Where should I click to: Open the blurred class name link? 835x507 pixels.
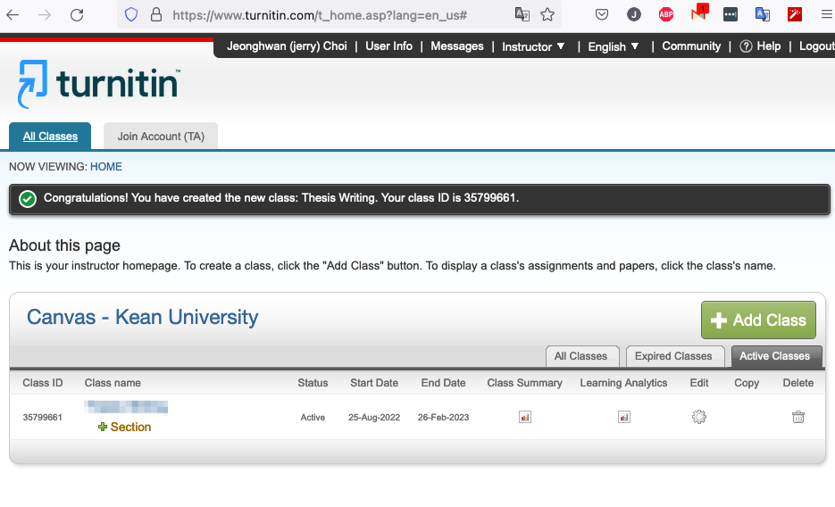(x=126, y=407)
